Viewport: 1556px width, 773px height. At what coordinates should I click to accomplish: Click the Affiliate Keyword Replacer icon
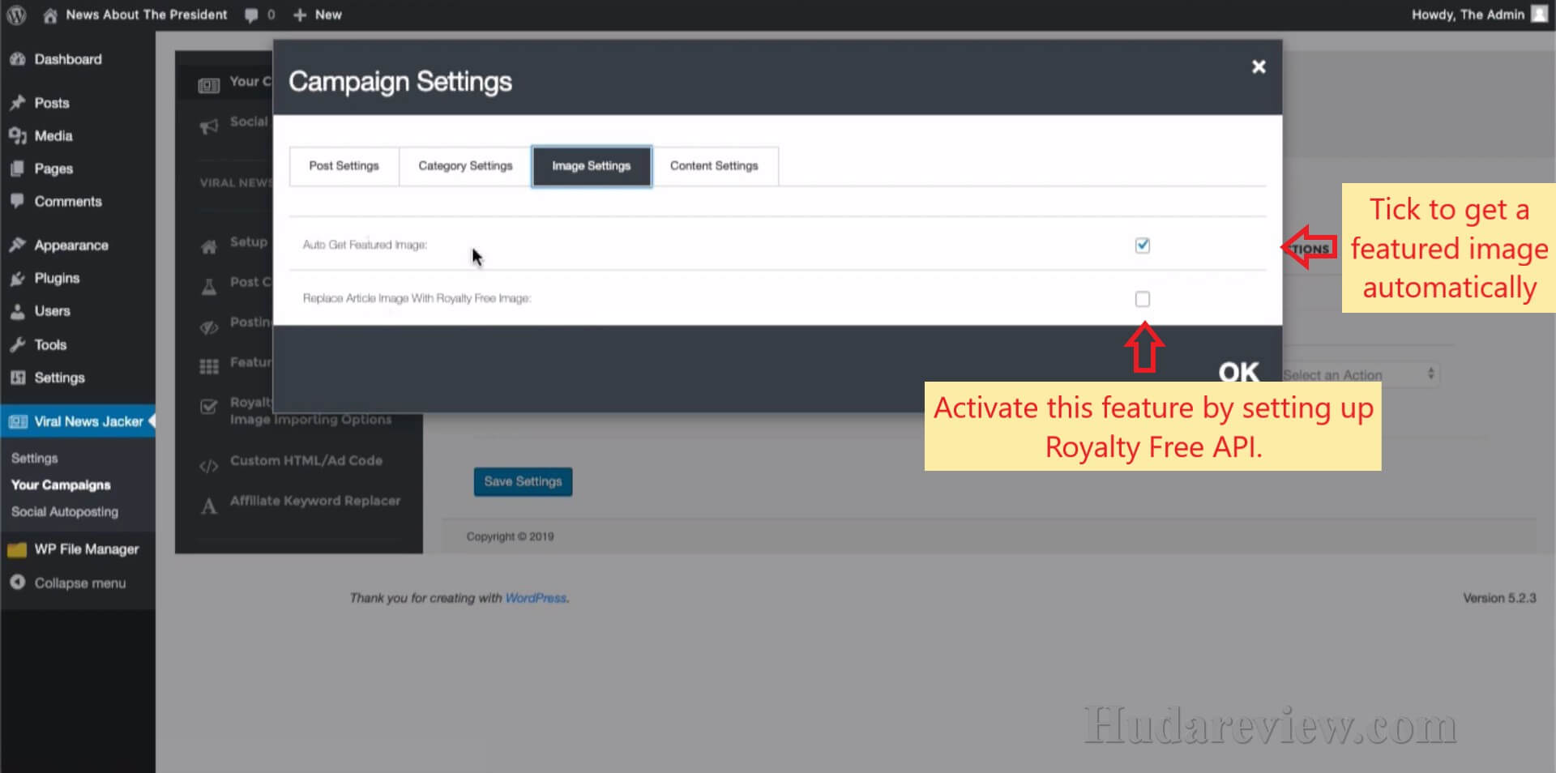click(x=209, y=506)
